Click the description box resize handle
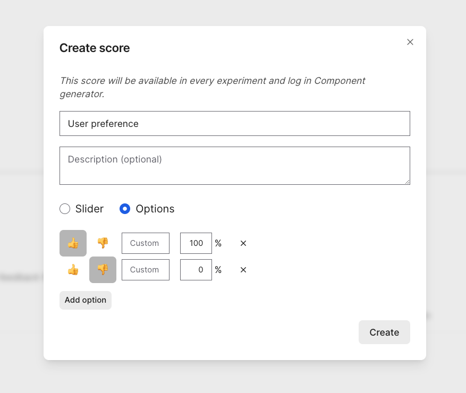The image size is (466, 393). [408, 182]
